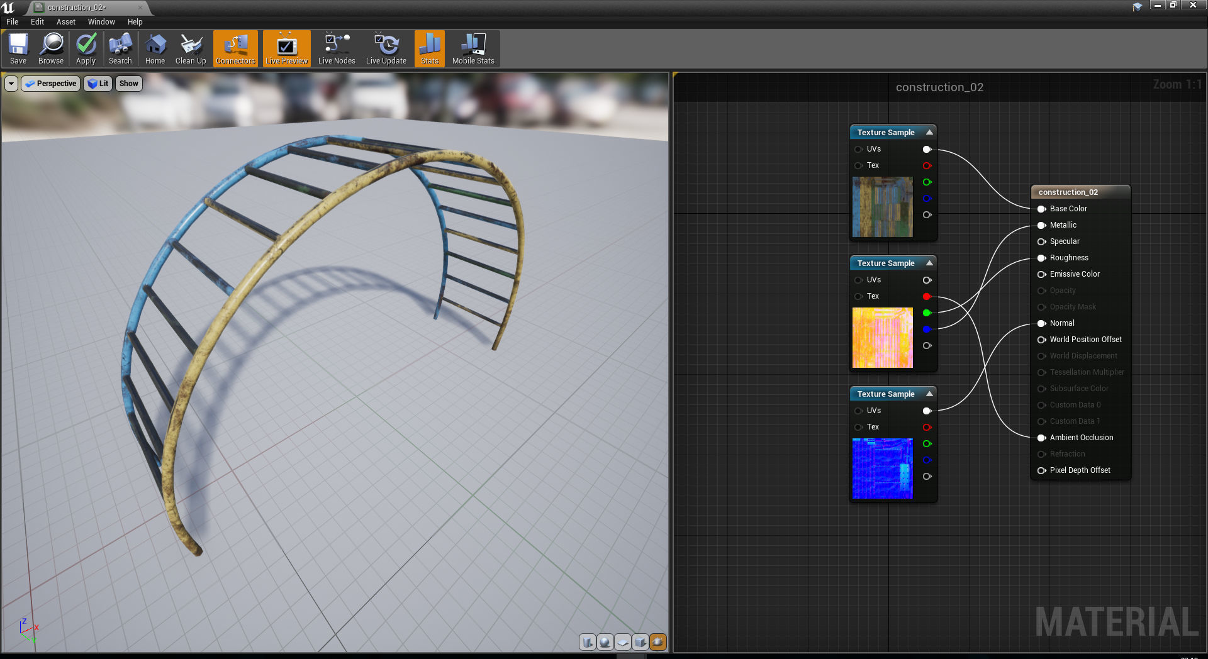This screenshot has height=659, width=1208.
Task: Open the Search binoculars tool
Action: tap(120, 48)
